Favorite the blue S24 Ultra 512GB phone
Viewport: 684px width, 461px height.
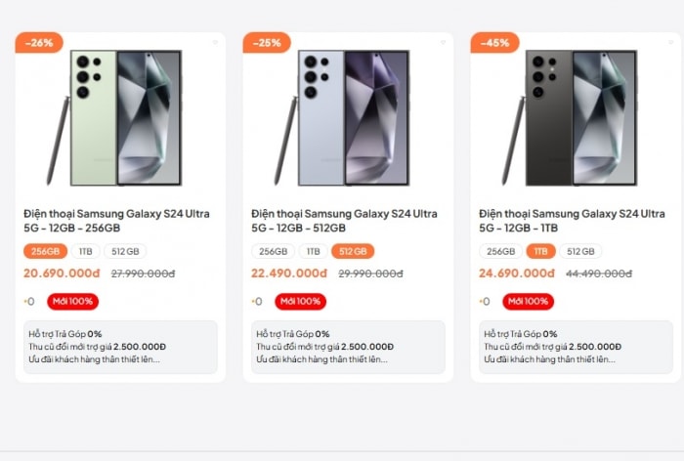(443, 42)
